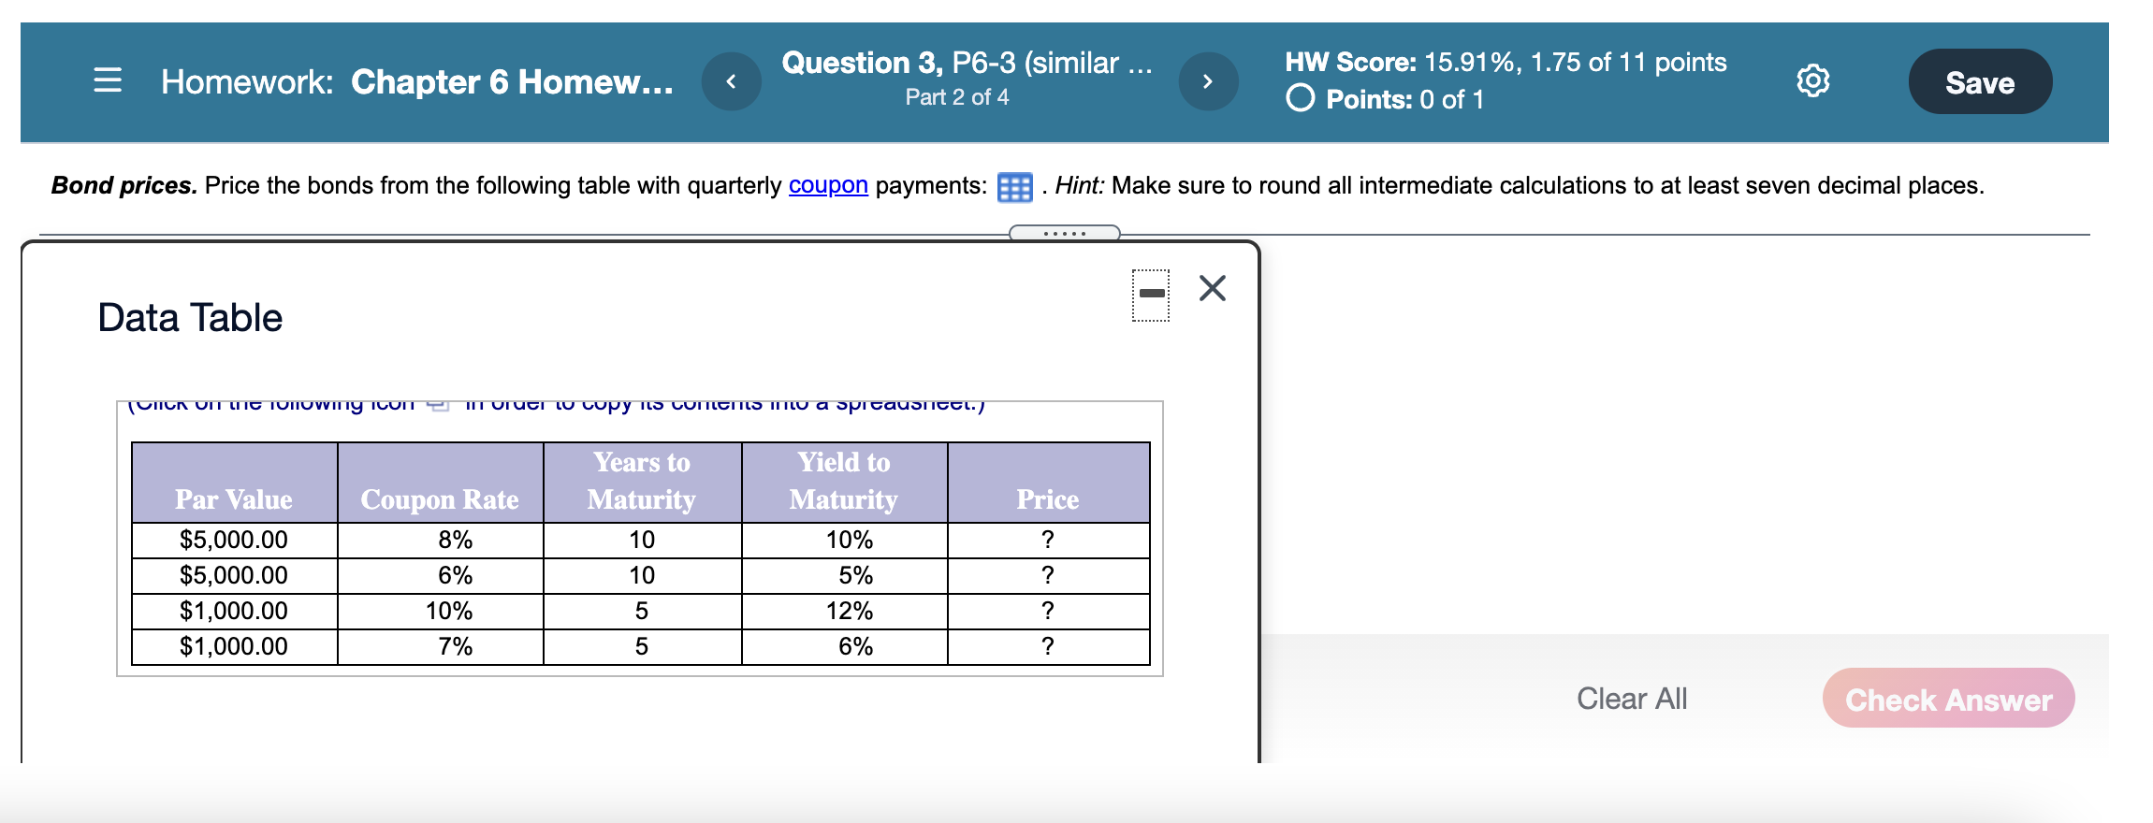
Task: Click the Data Table heading
Action: [x=190, y=318]
